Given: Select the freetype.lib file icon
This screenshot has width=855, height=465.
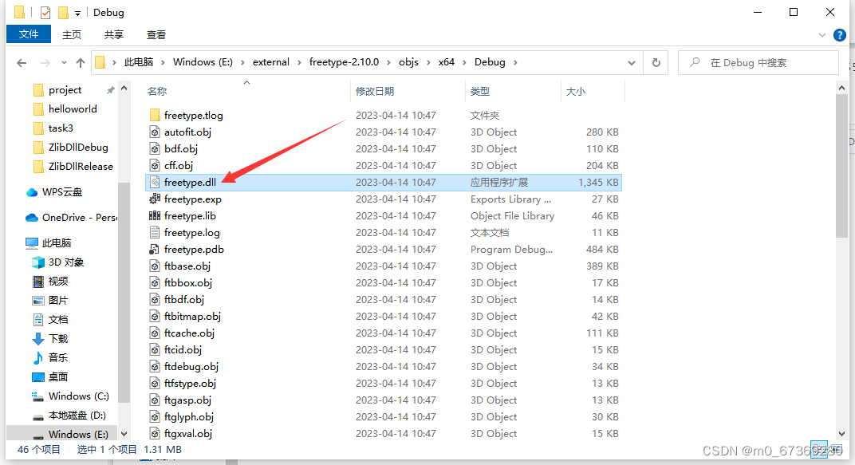Looking at the screenshot, I should click(155, 216).
